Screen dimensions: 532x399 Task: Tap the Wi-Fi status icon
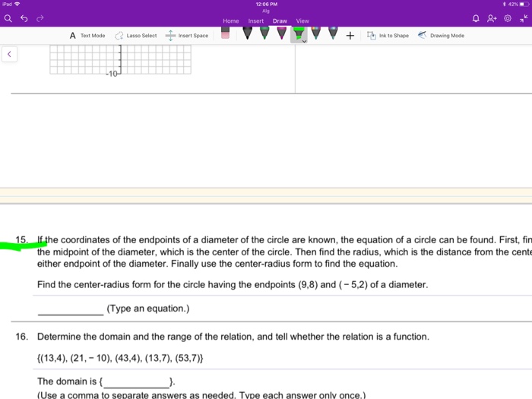[x=17, y=4]
